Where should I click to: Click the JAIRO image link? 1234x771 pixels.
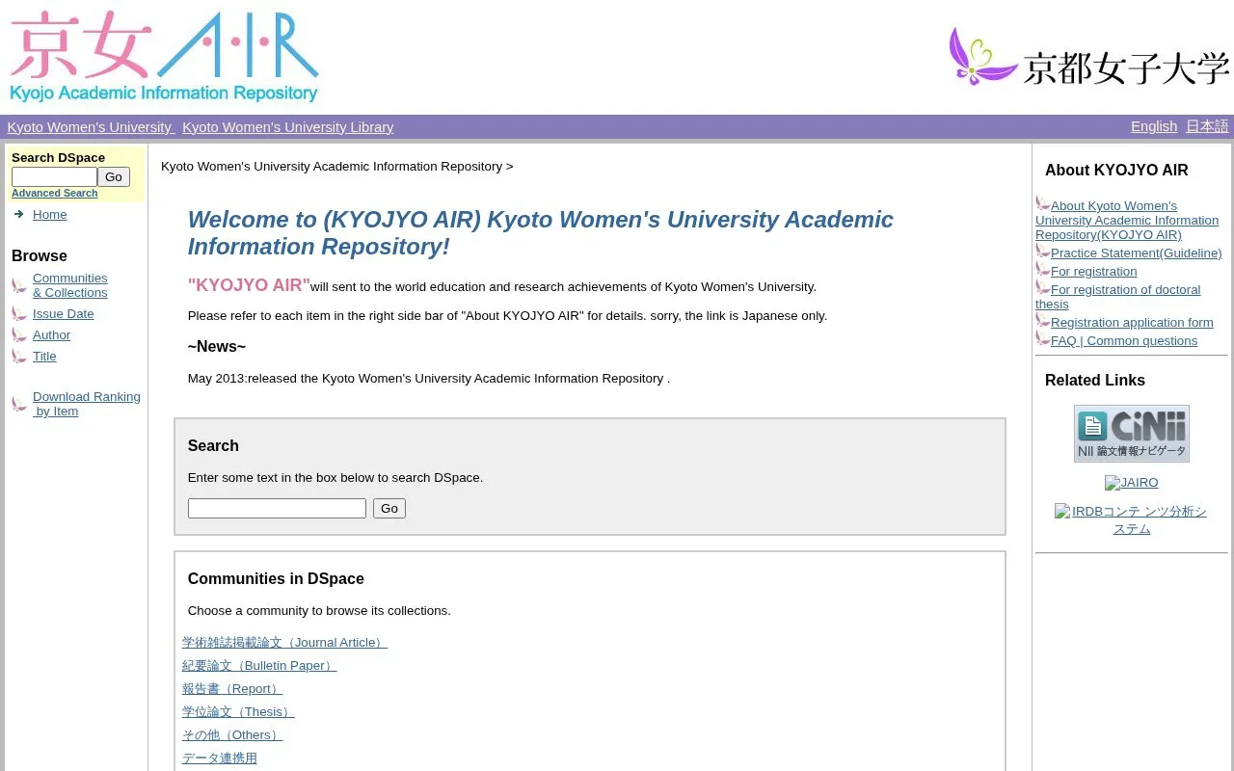point(1132,483)
